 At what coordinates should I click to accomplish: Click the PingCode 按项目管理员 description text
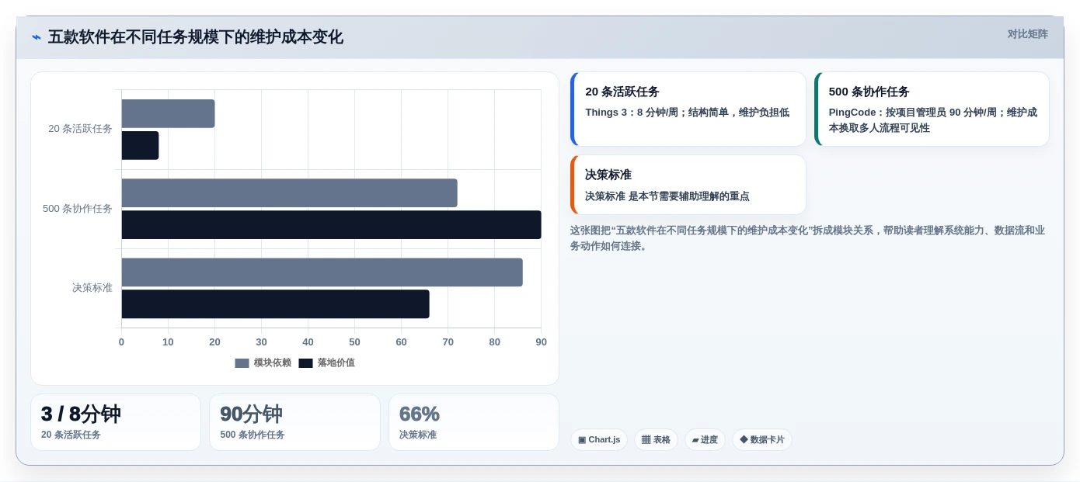(x=932, y=120)
